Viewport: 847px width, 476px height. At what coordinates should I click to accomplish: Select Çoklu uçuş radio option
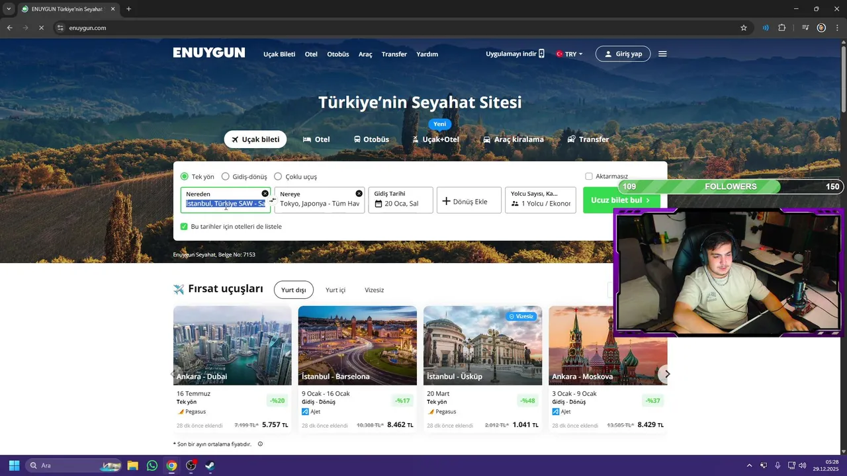click(x=278, y=177)
